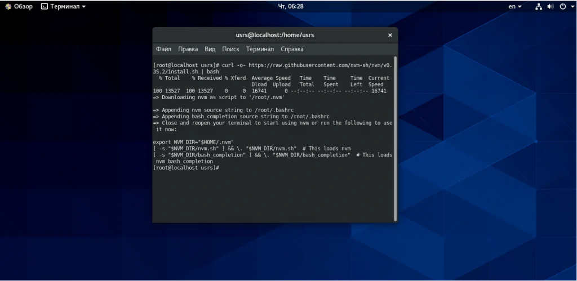The width and height of the screenshot is (577, 281).
Task: Click the line Downloading nvm as script
Action: click(219, 97)
